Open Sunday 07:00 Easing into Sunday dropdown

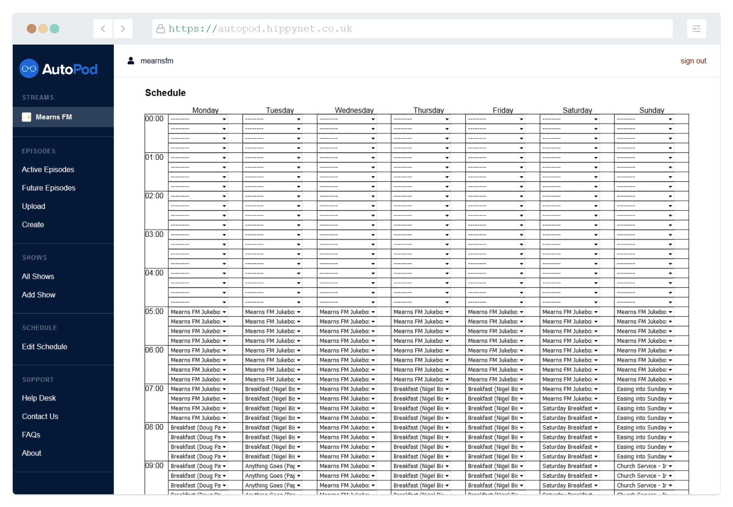point(644,389)
